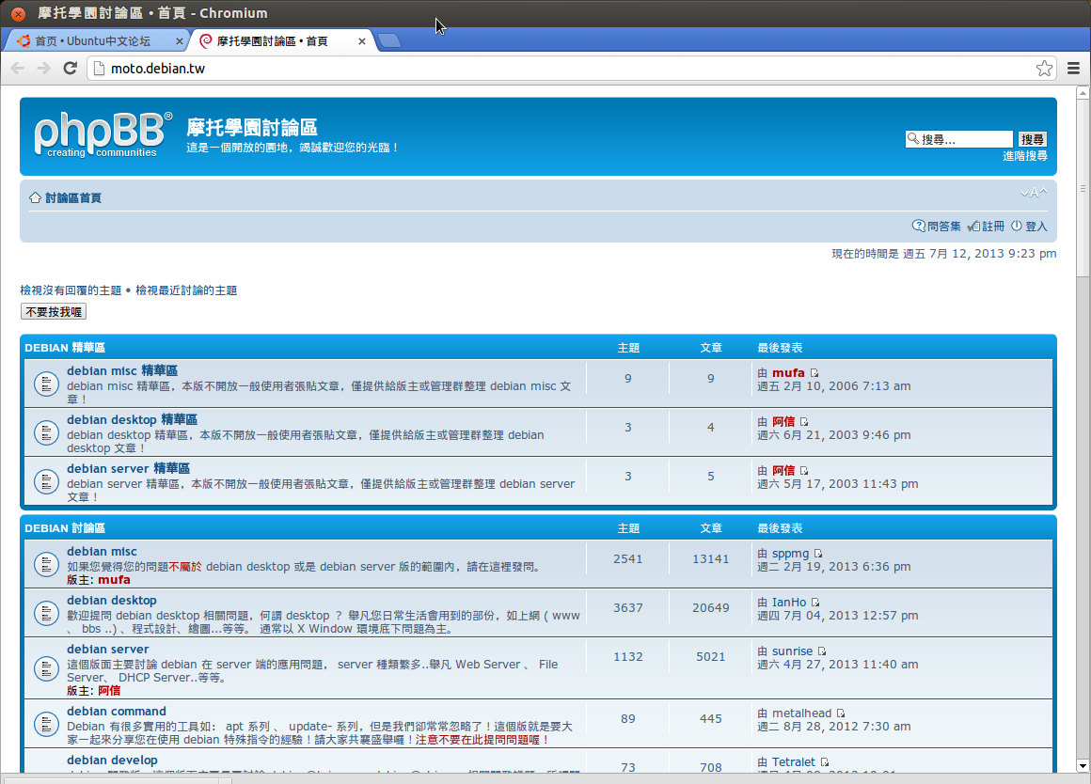
Task: Open 進階搜尋 advanced search
Action: (1025, 156)
